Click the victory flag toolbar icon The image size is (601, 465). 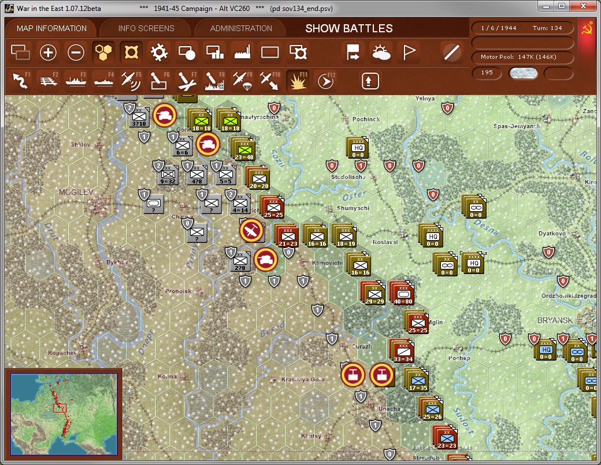[x=410, y=52]
